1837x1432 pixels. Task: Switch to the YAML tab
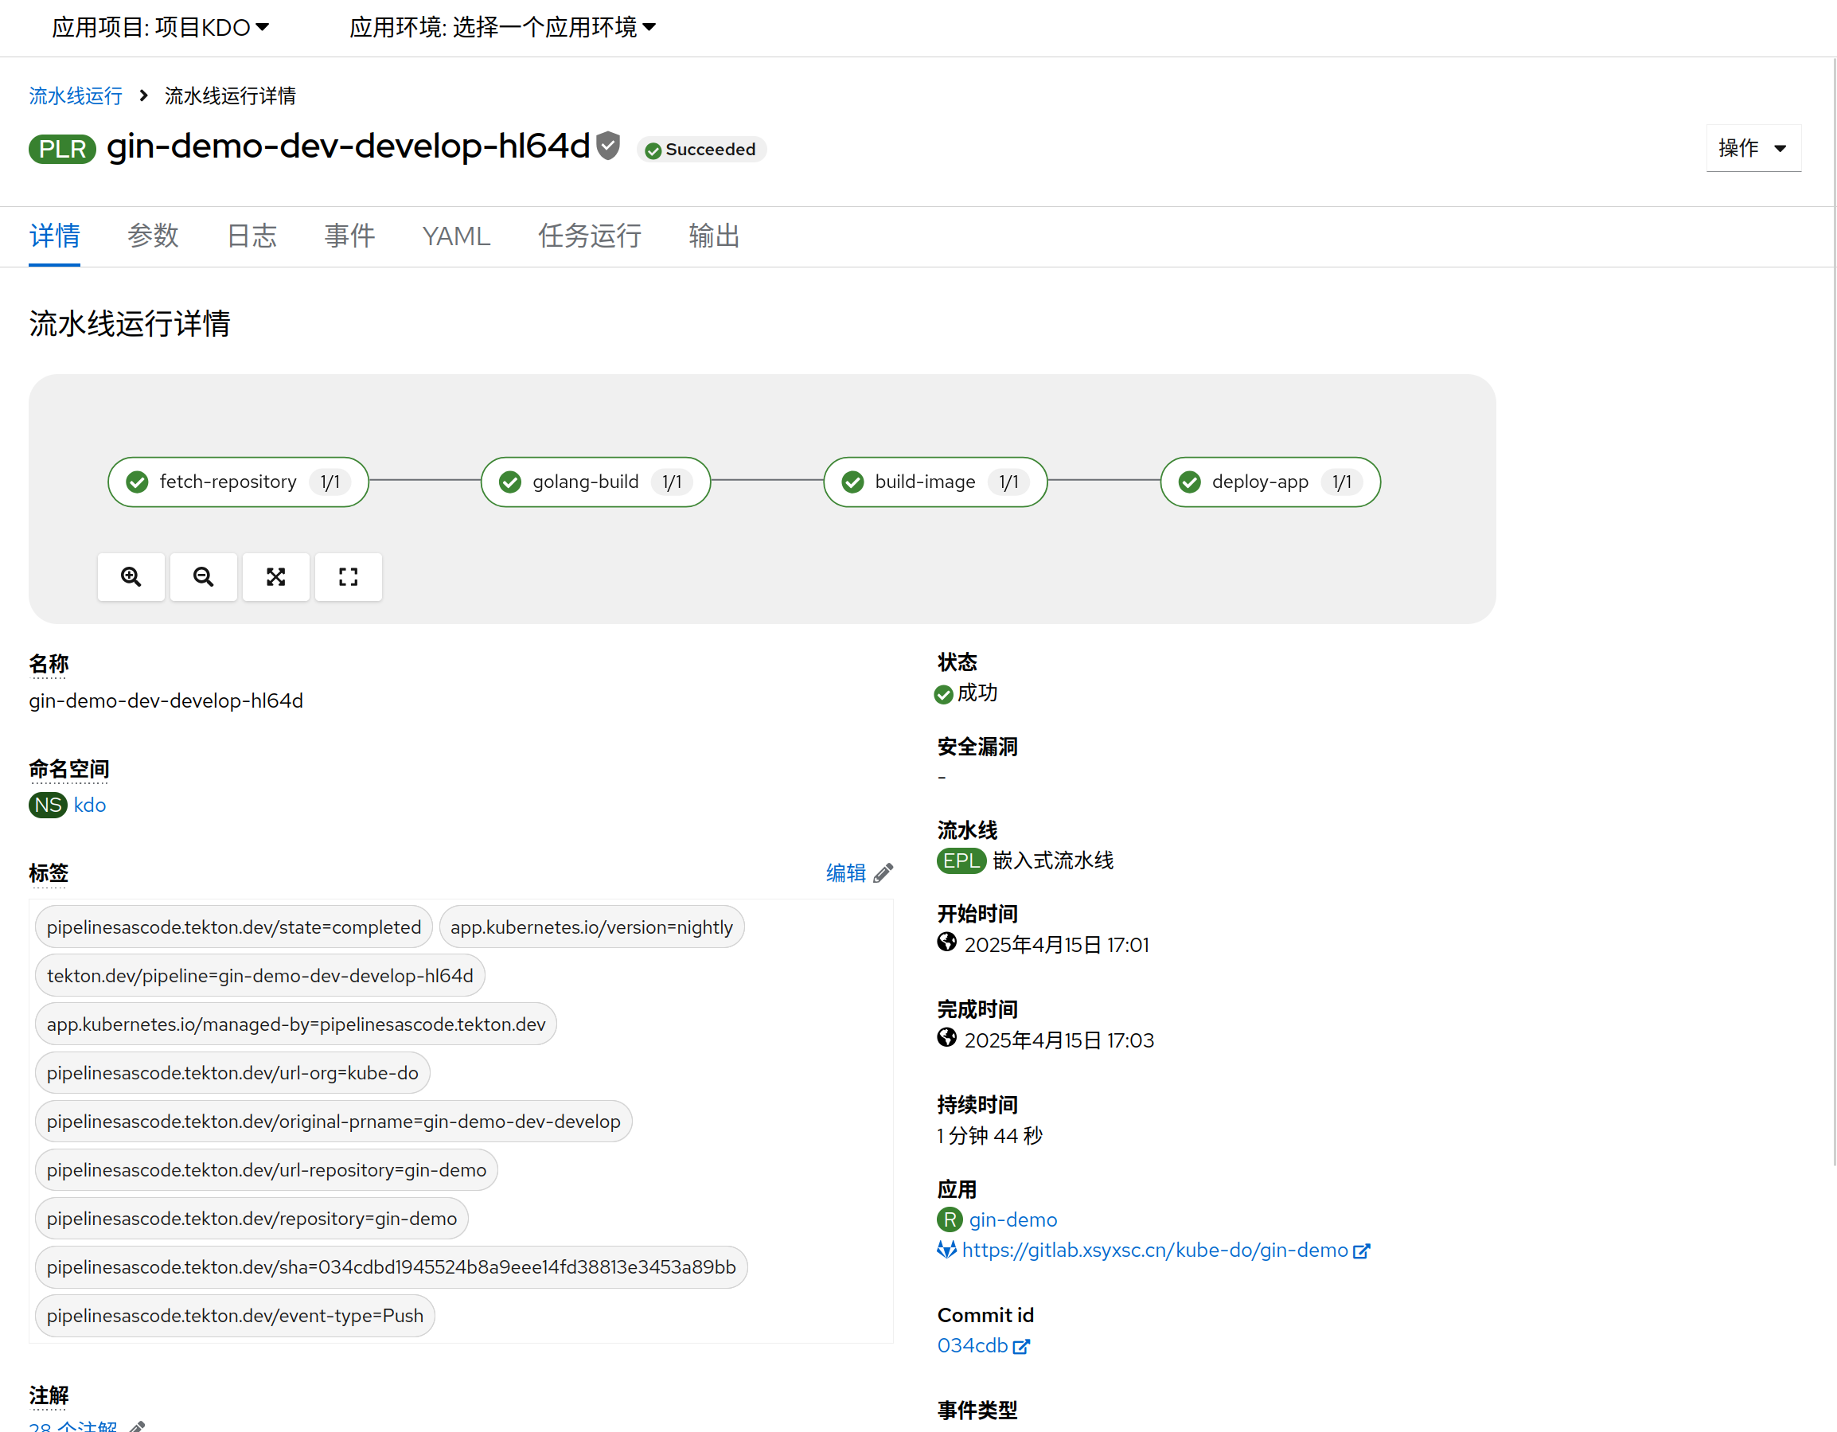pyautogui.click(x=456, y=236)
